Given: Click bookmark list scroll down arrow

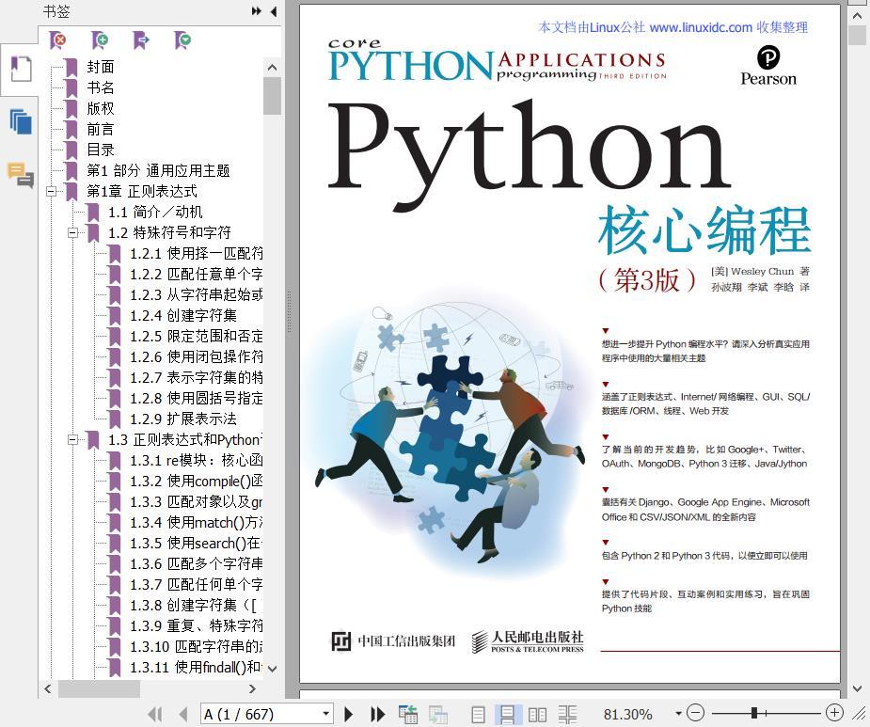Looking at the screenshot, I should [x=272, y=670].
